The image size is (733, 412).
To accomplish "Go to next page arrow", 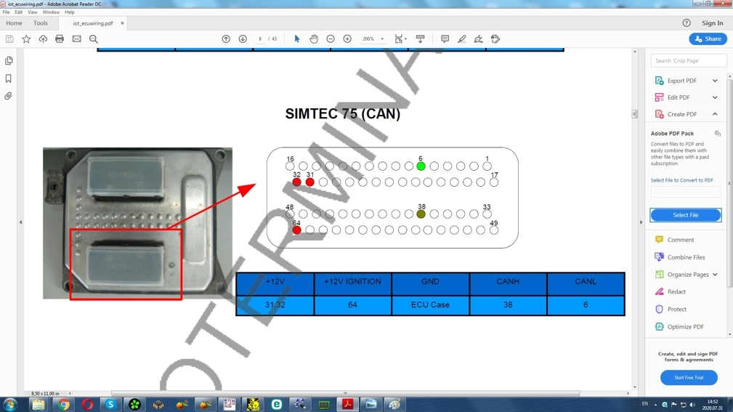I will 243,39.
